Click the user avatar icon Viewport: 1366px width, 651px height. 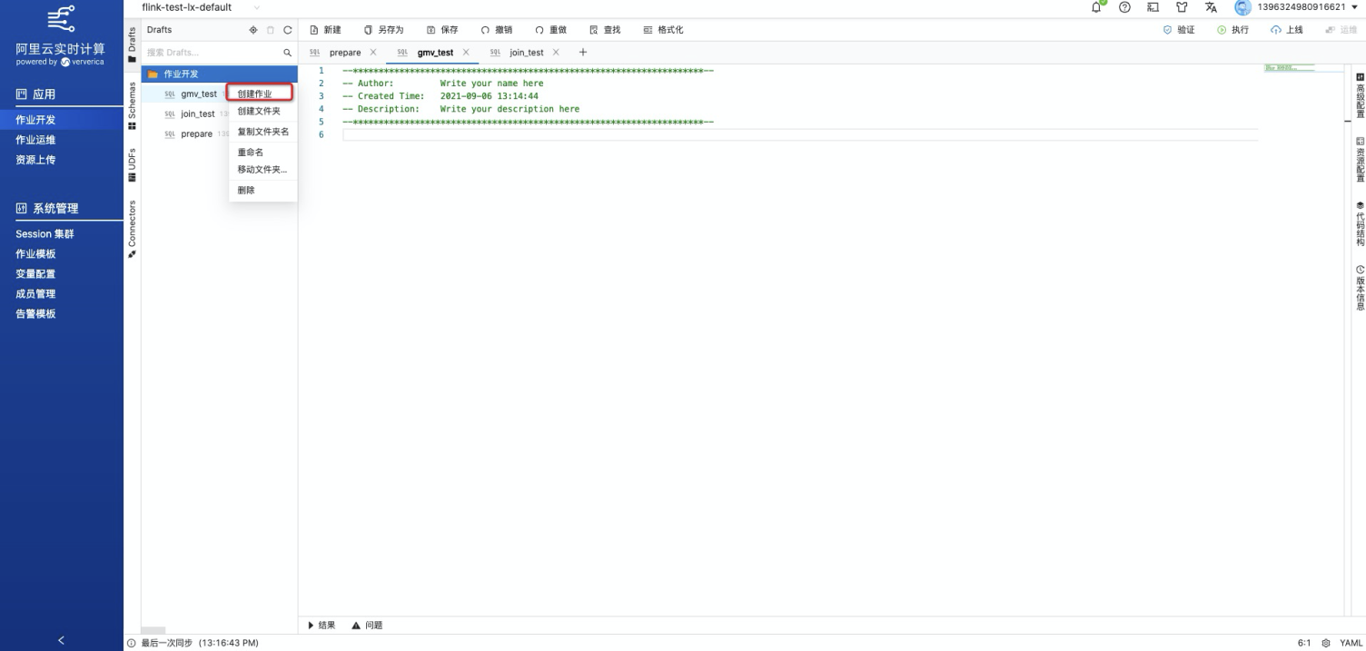pyautogui.click(x=1242, y=7)
